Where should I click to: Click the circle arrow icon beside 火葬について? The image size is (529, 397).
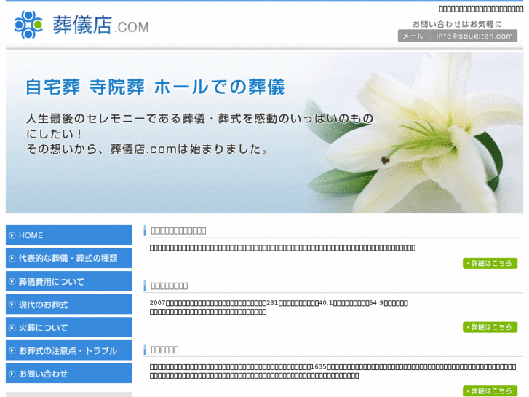12,327
